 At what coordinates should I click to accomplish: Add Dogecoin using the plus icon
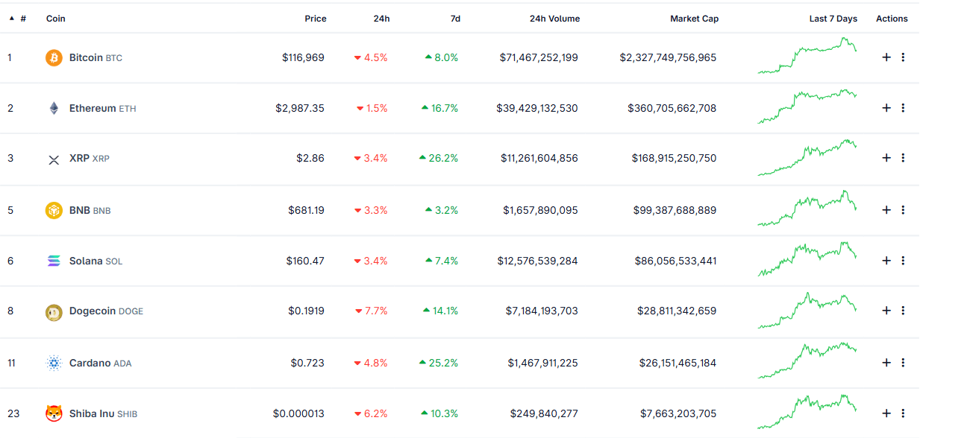coord(886,311)
